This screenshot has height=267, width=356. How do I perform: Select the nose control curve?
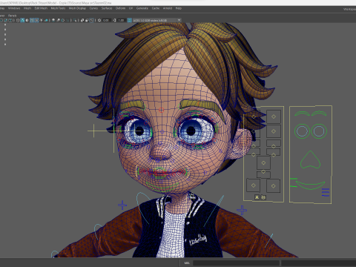310,159
